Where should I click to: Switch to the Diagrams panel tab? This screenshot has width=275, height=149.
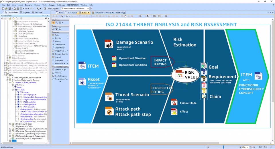click(x=25, y=12)
